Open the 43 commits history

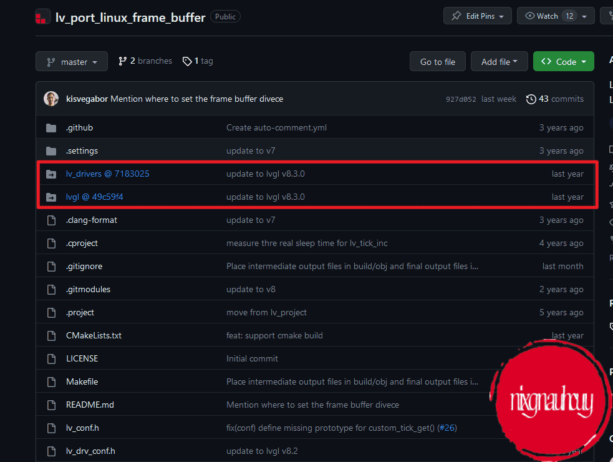coord(555,99)
